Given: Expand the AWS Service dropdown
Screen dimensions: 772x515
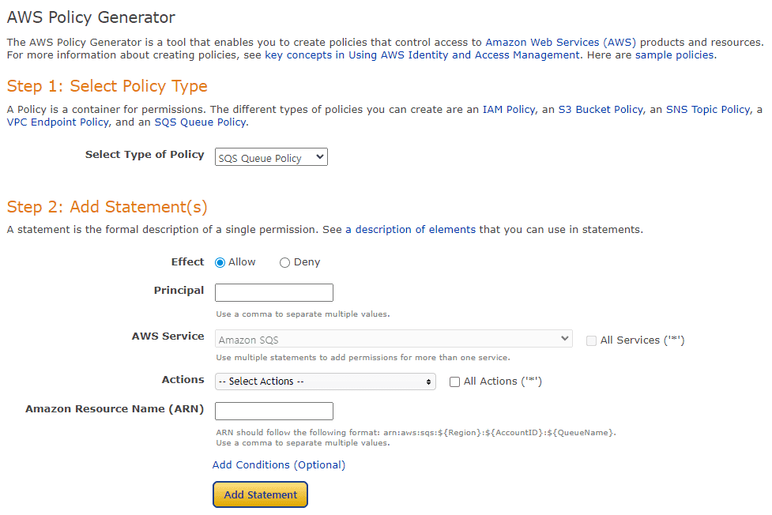Looking at the screenshot, I should (394, 340).
